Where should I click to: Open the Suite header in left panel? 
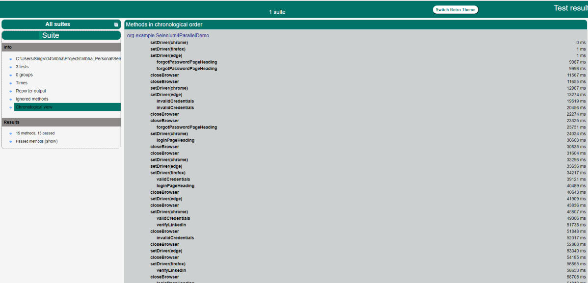[51, 35]
